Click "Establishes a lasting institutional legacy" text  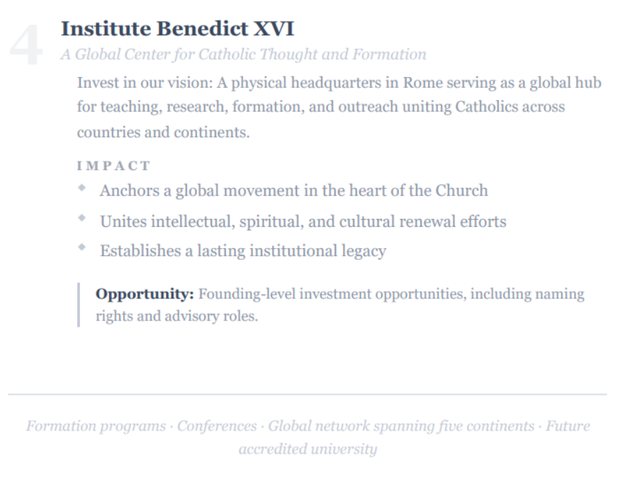click(x=242, y=251)
